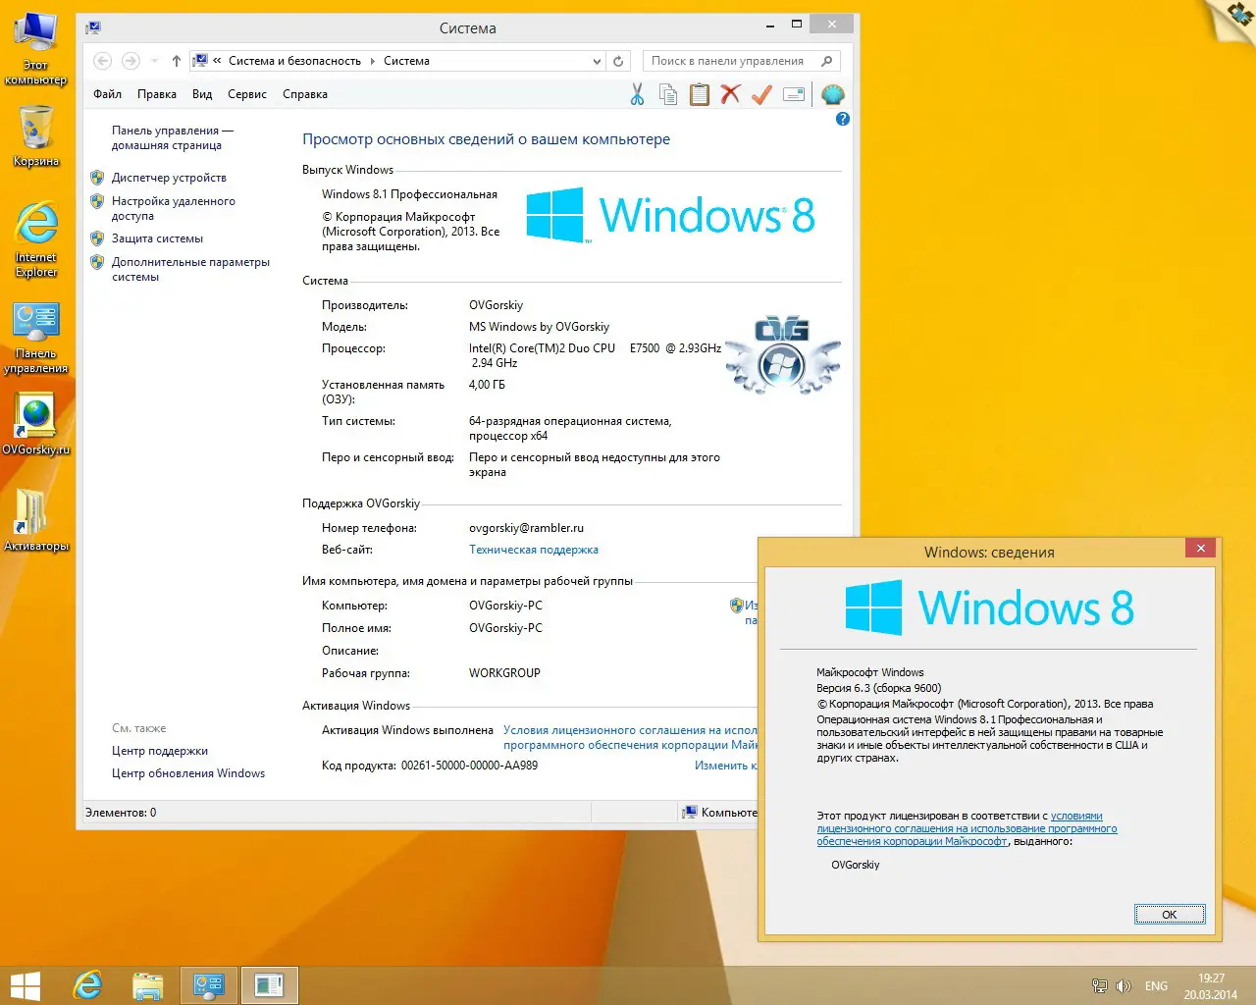Refresh the address bar
Screen dimensions: 1256x1005
(618, 61)
